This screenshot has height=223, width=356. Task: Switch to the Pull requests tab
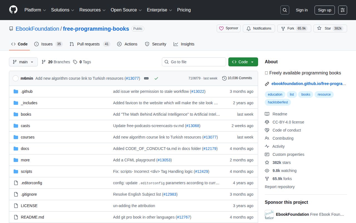click(88, 44)
